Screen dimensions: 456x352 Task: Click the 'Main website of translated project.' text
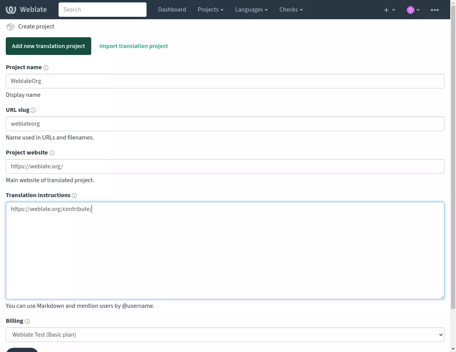point(50,180)
